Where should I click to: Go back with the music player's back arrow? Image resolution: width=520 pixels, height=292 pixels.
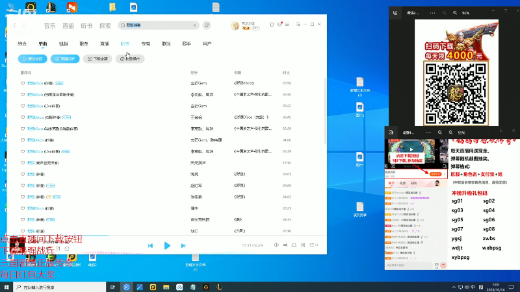15,25
